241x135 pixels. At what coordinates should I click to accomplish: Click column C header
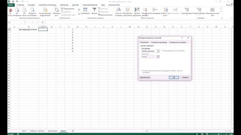click(43, 27)
